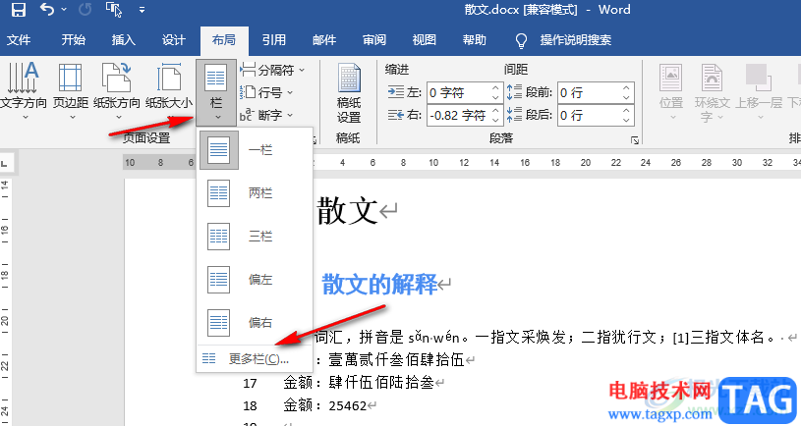Click the text 壹萬贰仟叁佰肆拾伍
Screen dimensions: 801x426
tap(396, 359)
